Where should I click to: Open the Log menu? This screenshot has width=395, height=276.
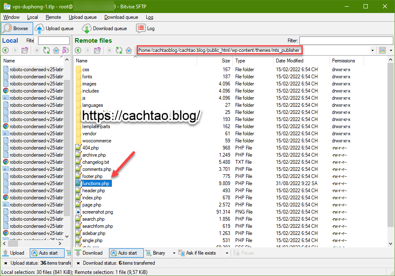(x=149, y=17)
